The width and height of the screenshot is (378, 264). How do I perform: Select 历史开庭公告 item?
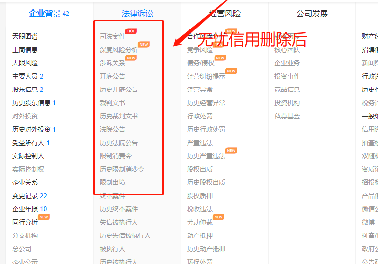[119, 90]
